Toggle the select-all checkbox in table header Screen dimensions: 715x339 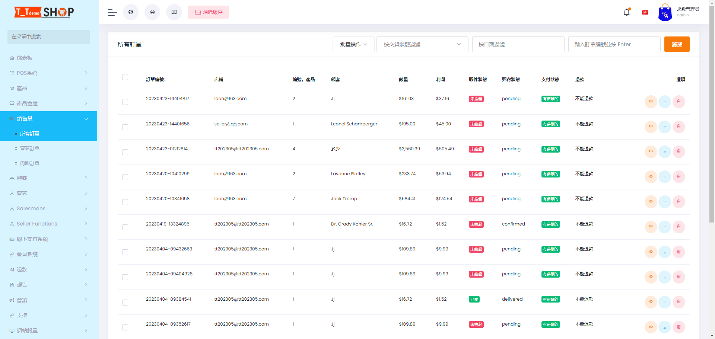(125, 77)
